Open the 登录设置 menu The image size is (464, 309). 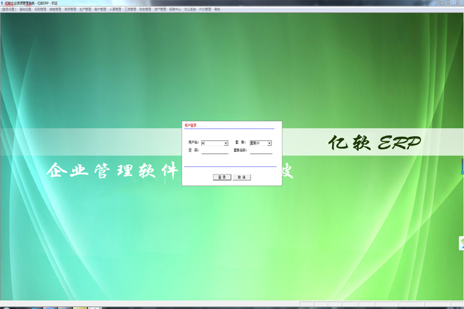pyautogui.click(x=9, y=10)
